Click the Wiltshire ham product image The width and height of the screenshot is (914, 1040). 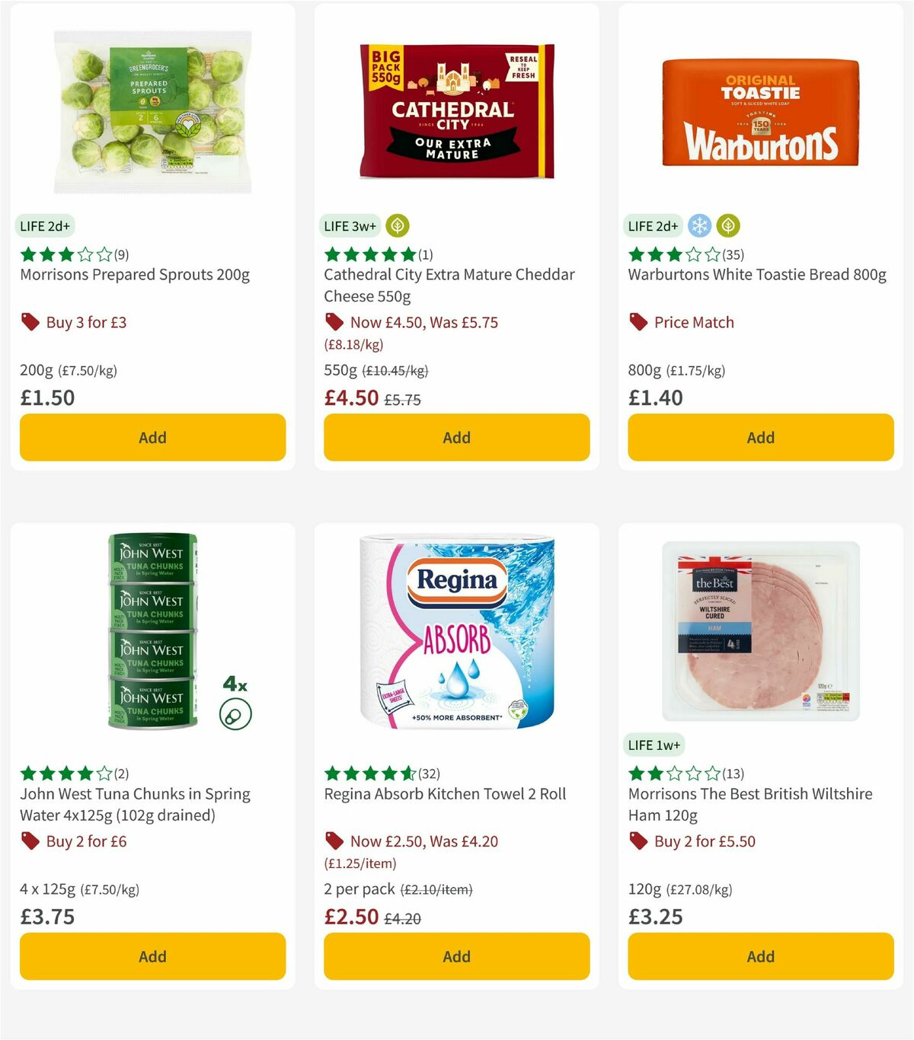[x=759, y=632]
